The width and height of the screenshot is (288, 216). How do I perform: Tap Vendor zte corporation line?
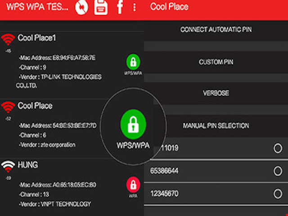point(47,145)
